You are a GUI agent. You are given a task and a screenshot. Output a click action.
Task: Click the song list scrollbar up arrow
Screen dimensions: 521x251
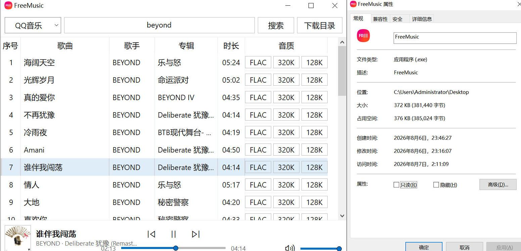(x=342, y=42)
